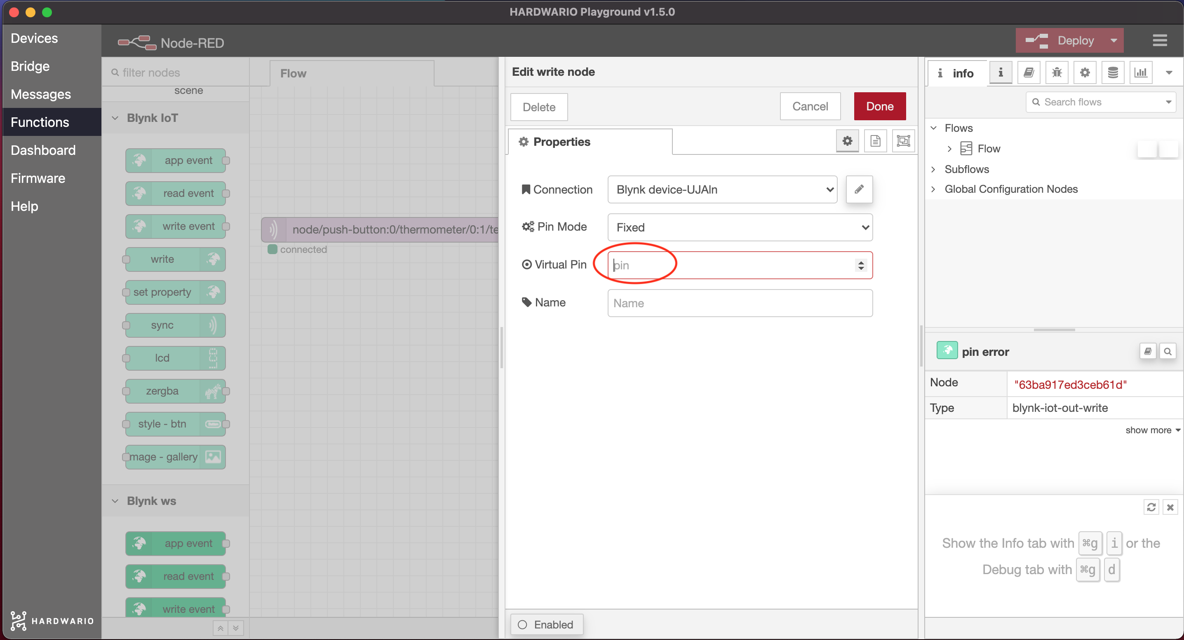Screen dimensions: 1184x640
Task: Select the image - gallery palette node
Action: click(176, 457)
